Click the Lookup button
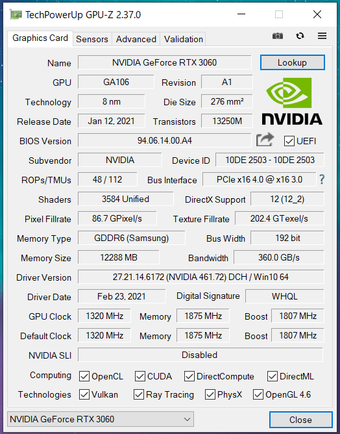The height and width of the screenshot is (434, 340). [x=292, y=62]
